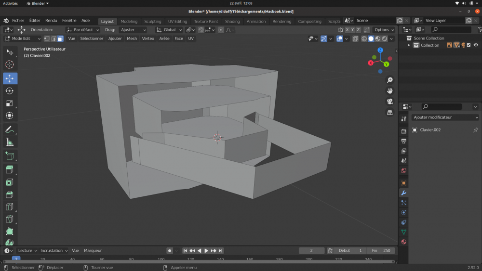Open the Material properties tab
Screen dimensions: 482x271
tap(403, 242)
